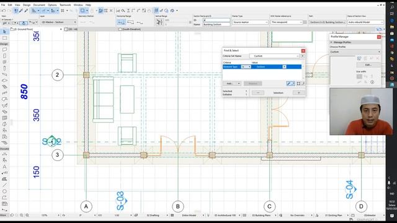The width and height of the screenshot is (397, 223).
Task: Select third Horizontal Range option
Action: [140, 22]
